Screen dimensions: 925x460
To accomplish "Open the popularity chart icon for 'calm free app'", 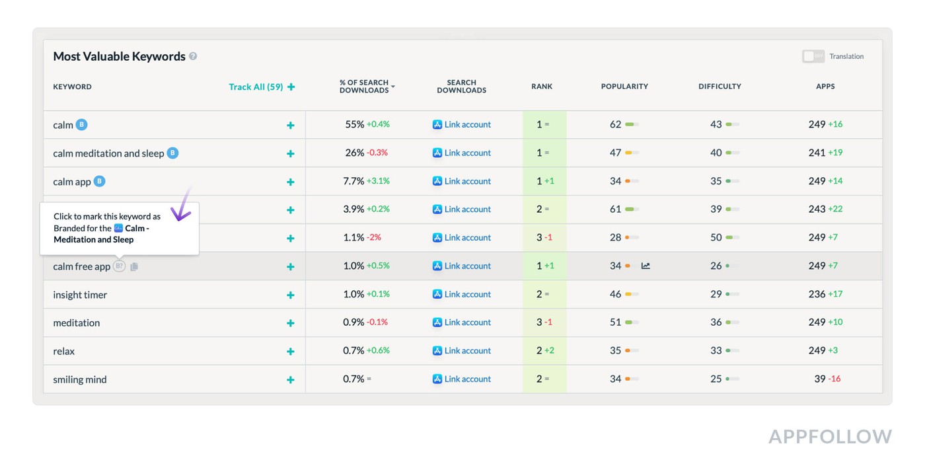I will [646, 266].
